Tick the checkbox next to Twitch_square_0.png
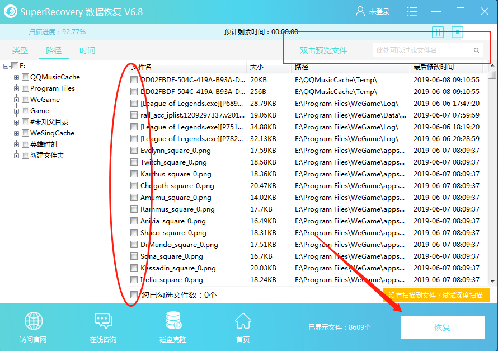The image size is (498, 351). tap(133, 162)
